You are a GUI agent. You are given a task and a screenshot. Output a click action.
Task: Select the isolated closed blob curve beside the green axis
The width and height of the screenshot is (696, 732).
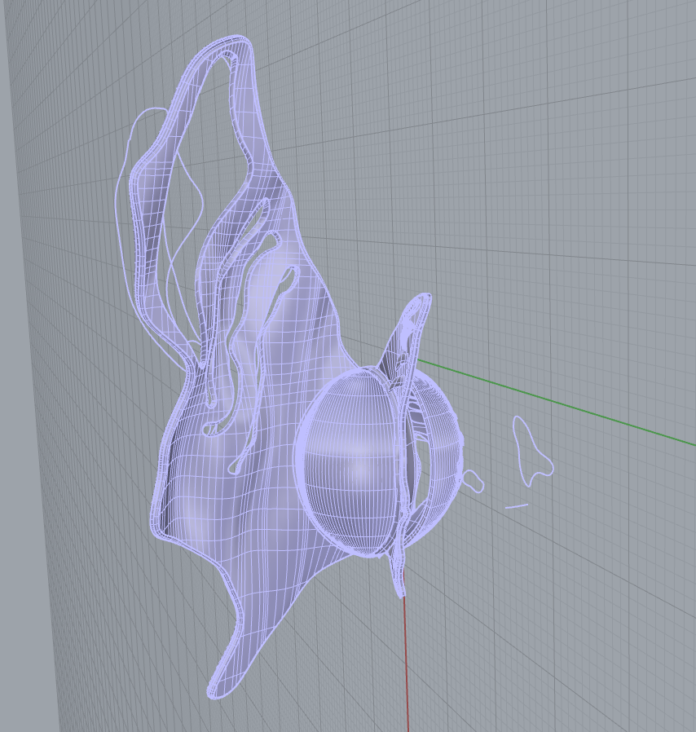pyautogui.click(x=533, y=451)
